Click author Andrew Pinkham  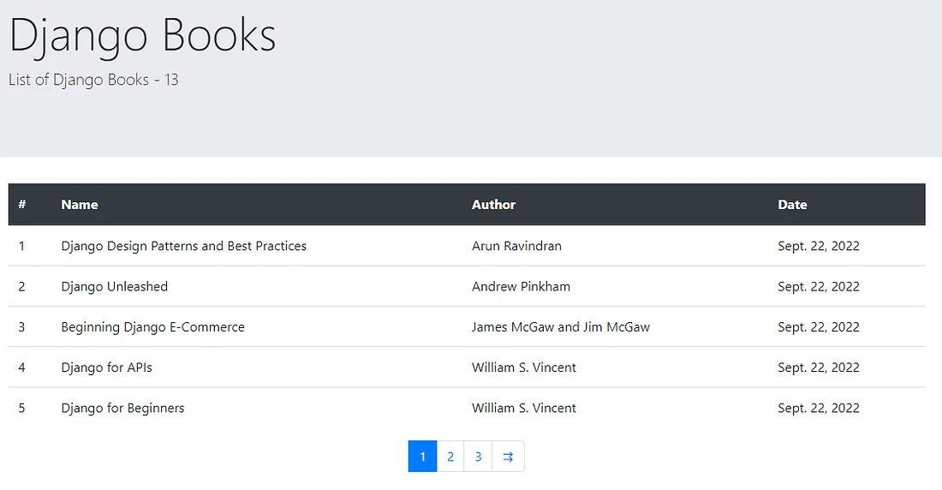click(521, 286)
